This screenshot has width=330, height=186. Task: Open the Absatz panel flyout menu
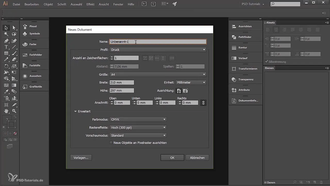point(327,23)
